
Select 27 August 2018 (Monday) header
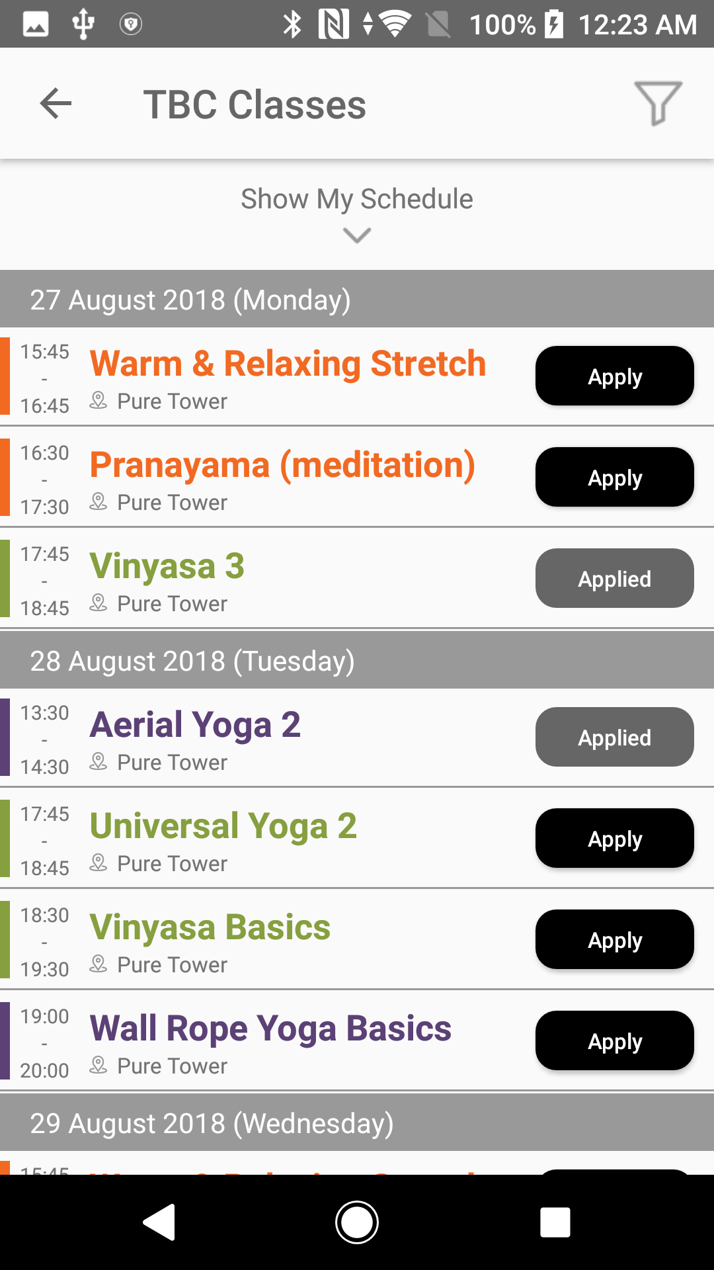[190, 300]
